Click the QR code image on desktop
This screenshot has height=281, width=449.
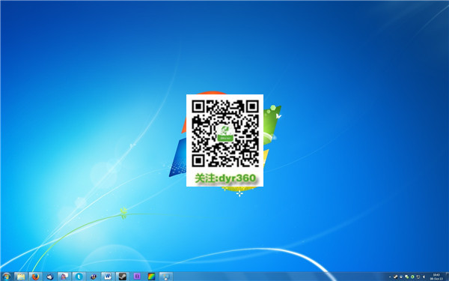[225, 133]
